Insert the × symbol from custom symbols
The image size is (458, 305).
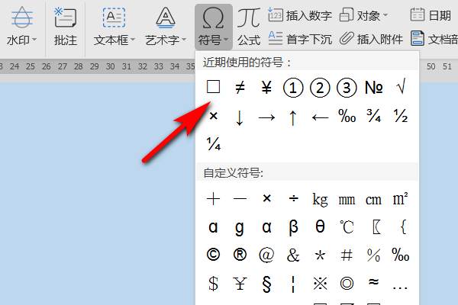click(266, 198)
